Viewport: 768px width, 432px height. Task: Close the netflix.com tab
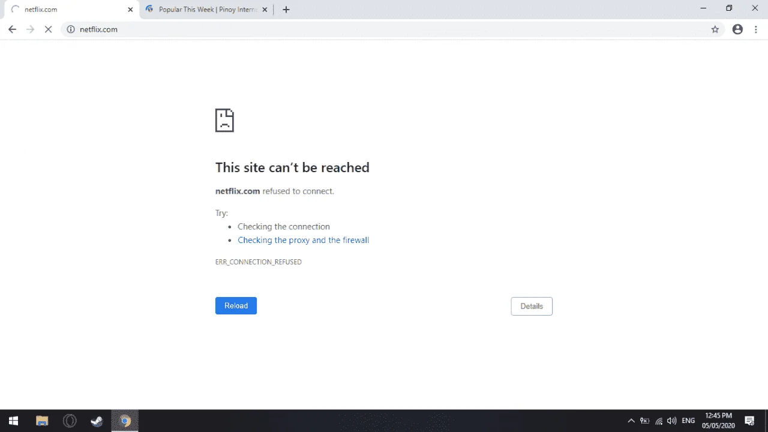(130, 10)
